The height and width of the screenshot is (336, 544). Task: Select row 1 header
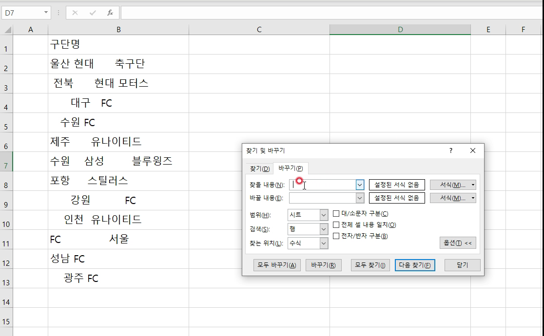coord(6,45)
